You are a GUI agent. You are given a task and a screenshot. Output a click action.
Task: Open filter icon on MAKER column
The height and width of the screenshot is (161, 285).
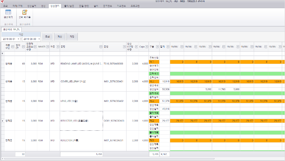click(47, 47)
